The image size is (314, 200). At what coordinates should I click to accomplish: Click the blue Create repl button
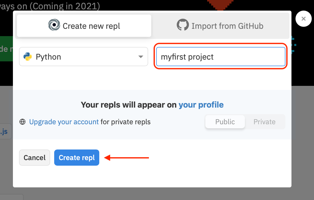click(76, 158)
